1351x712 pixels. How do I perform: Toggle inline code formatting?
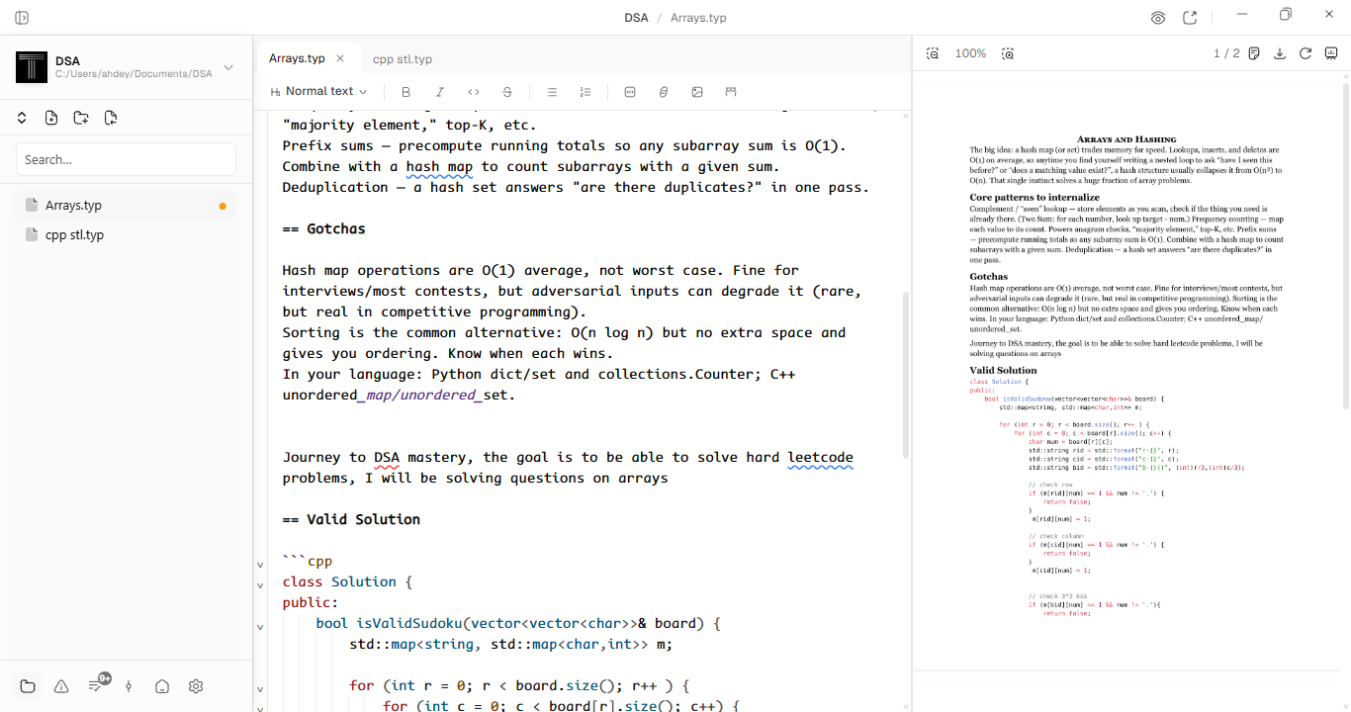tap(474, 92)
